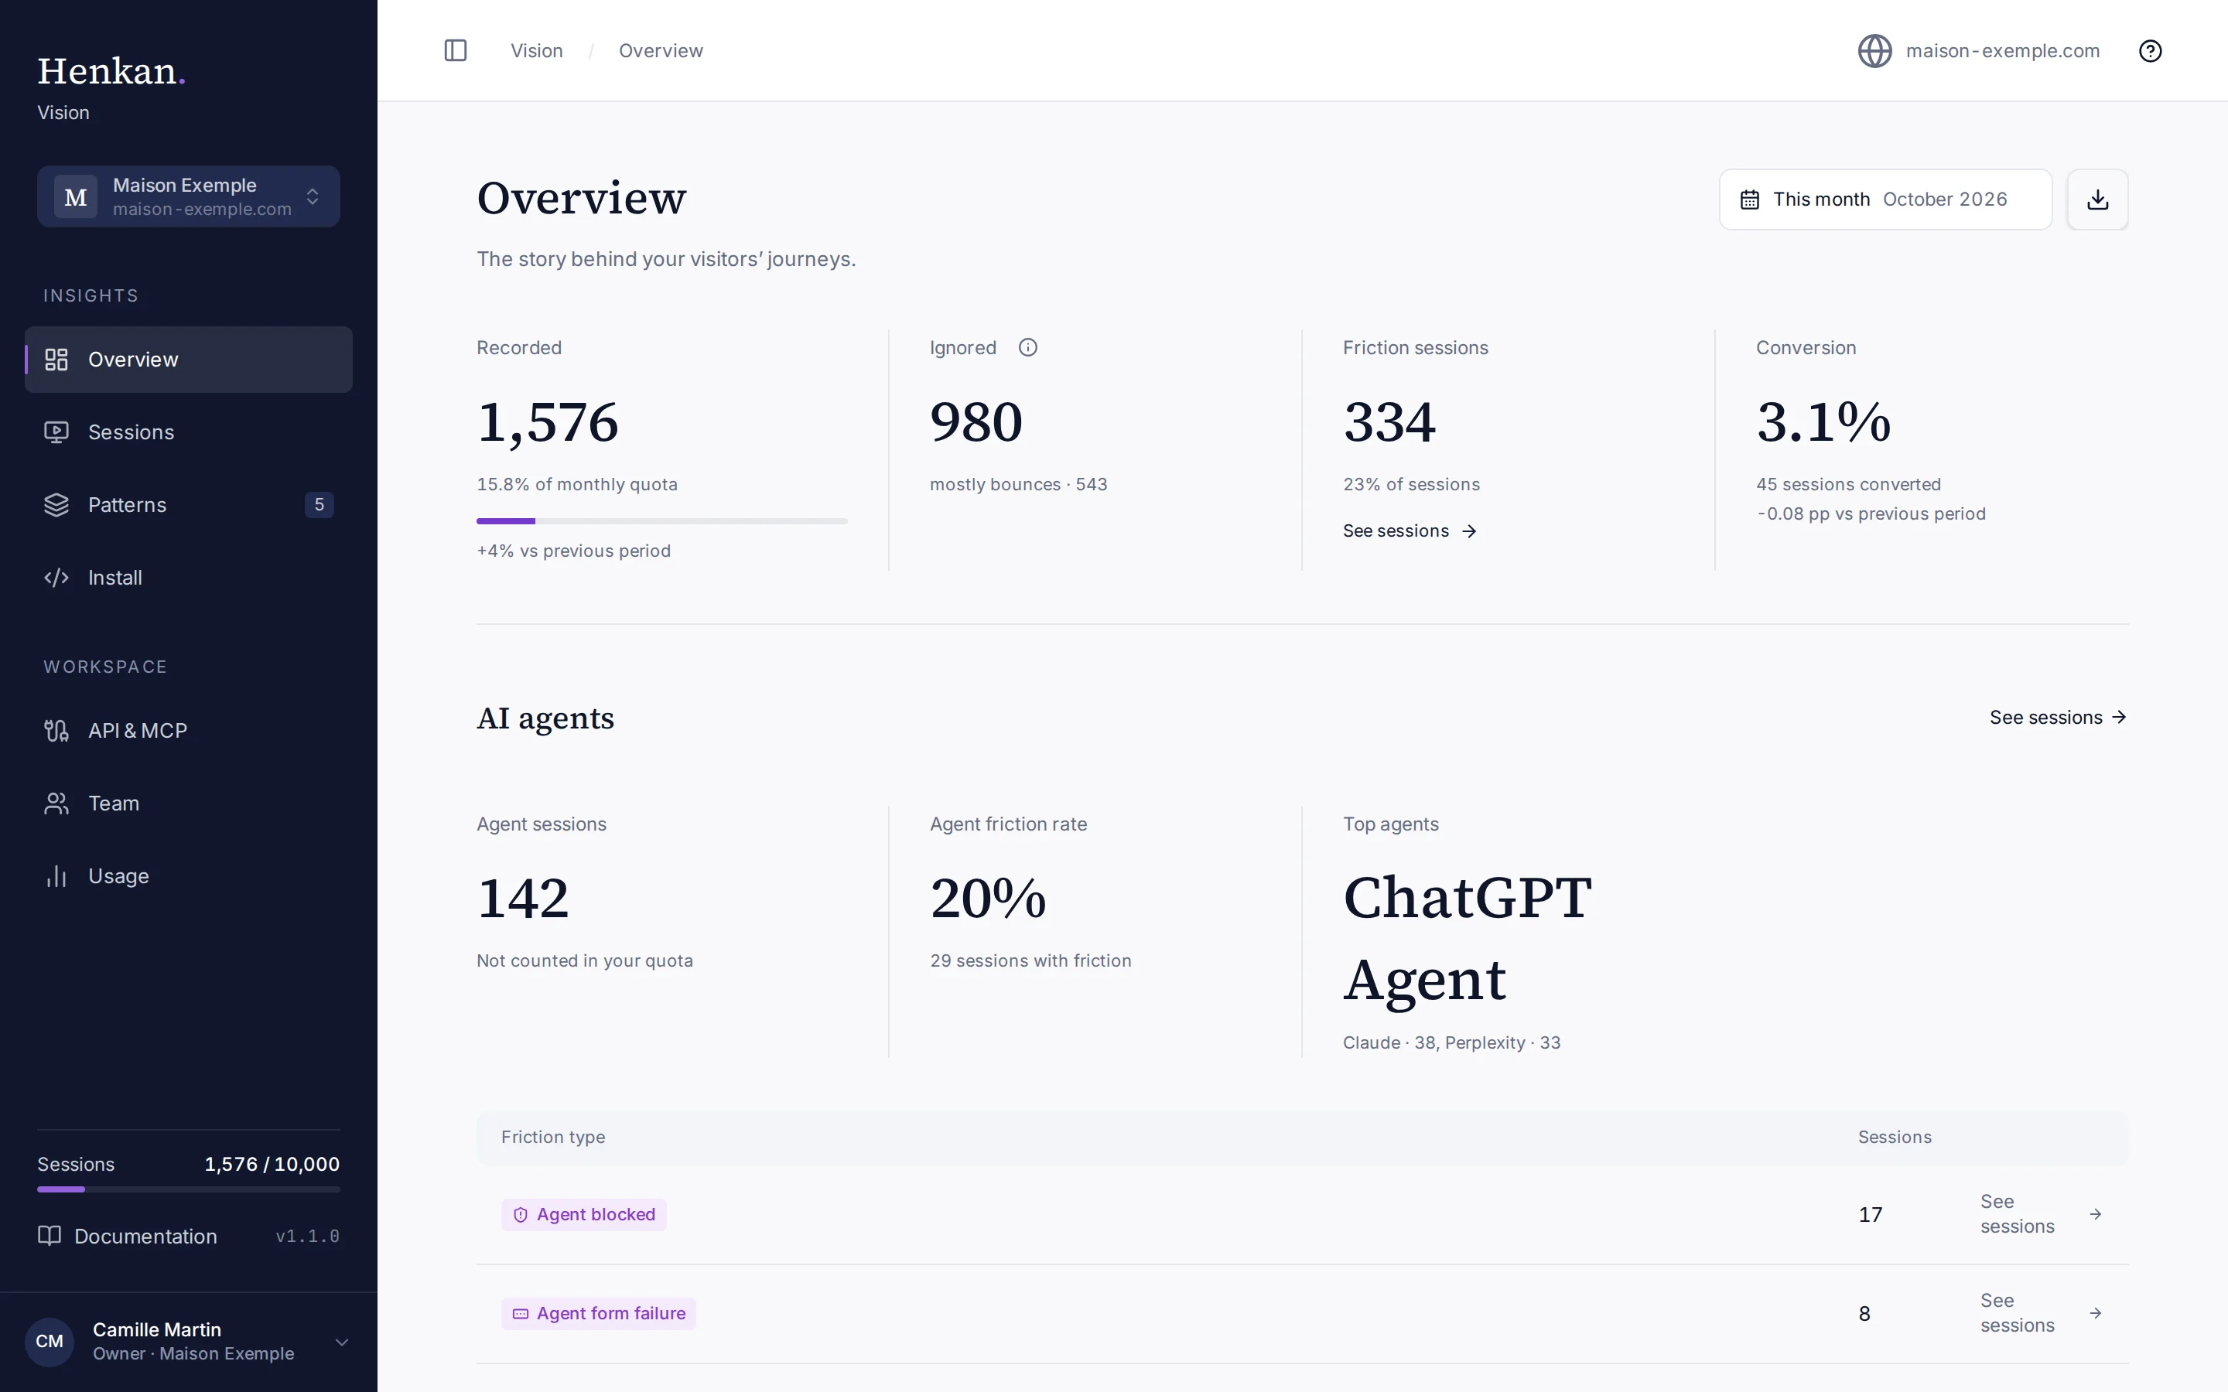Click See sessions in AI agents header
Screen dimensions: 2228x1392
point(2058,717)
